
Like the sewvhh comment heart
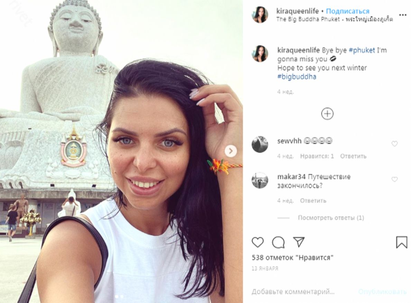pos(394,144)
